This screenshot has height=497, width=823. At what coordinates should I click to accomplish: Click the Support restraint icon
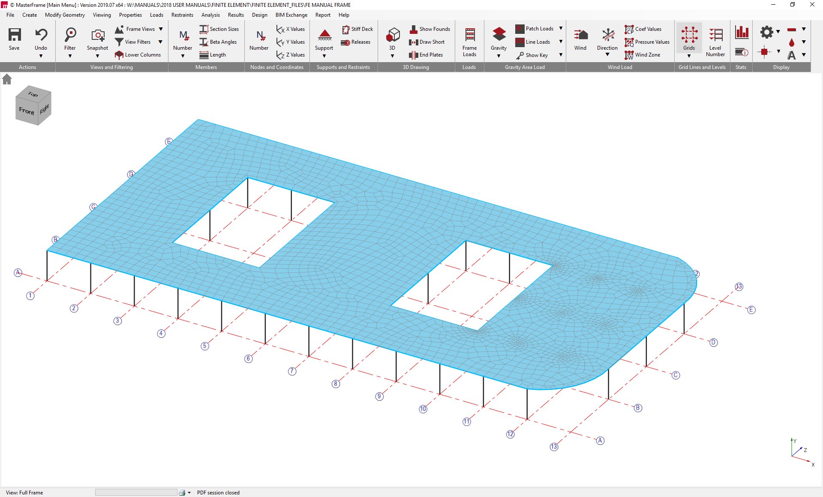coord(324,35)
